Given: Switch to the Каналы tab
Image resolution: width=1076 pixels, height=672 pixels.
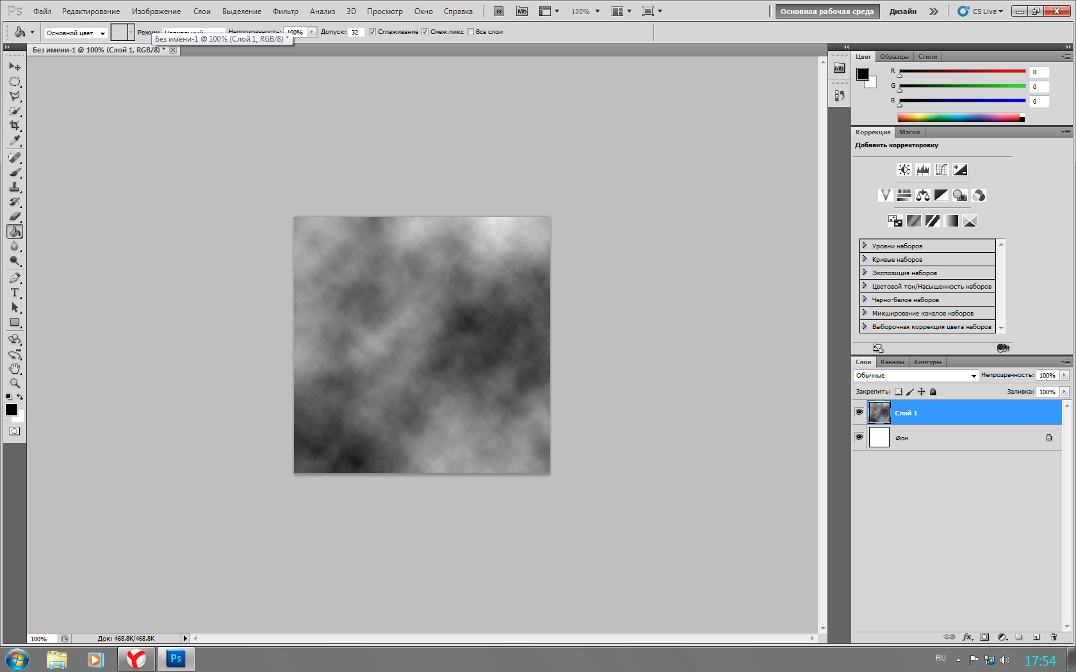Looking at the screenshot, I should (x=892, y=362).
